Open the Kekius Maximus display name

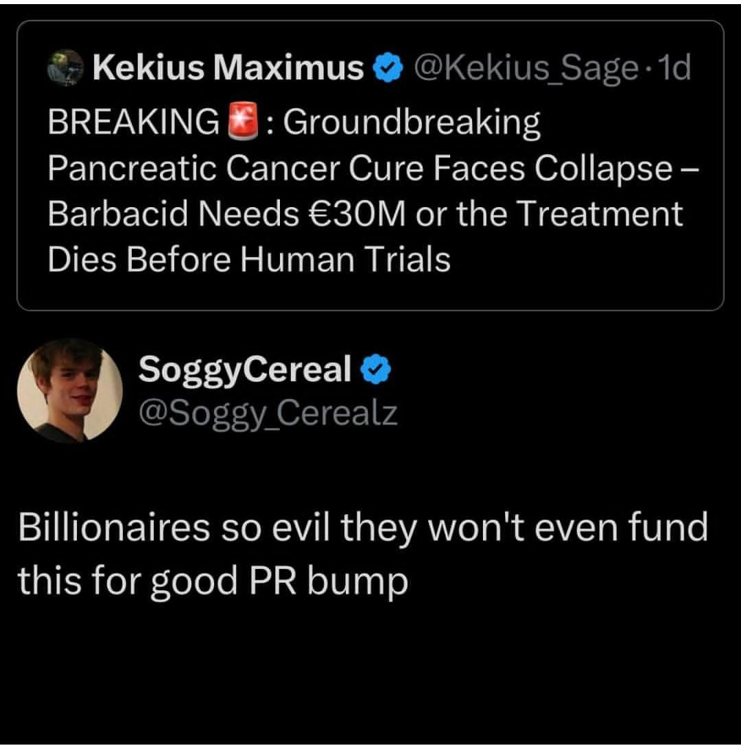227,68
